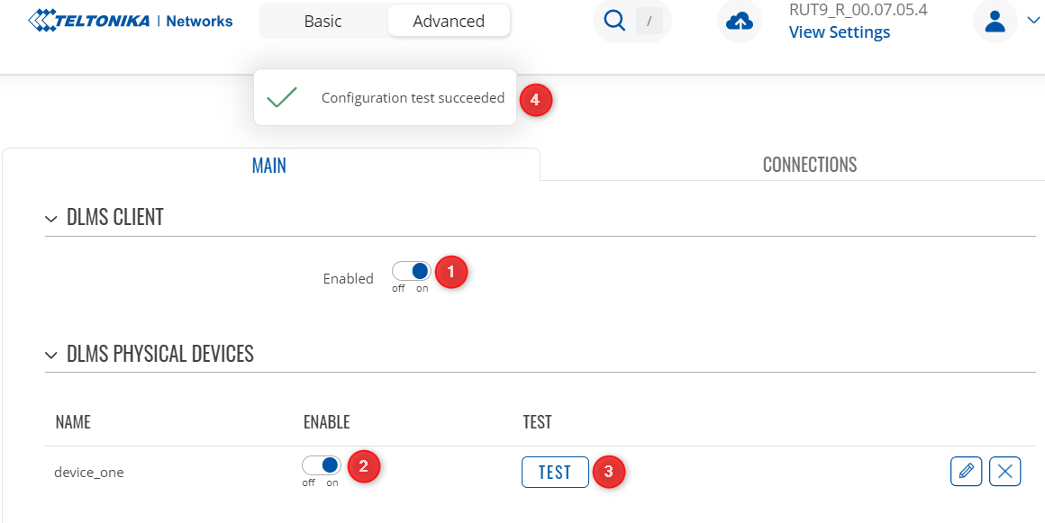This screenshot has width=1045, height=523.
Task: Collapse the DLMS Physical Devices section
Action: click(51, 355)
